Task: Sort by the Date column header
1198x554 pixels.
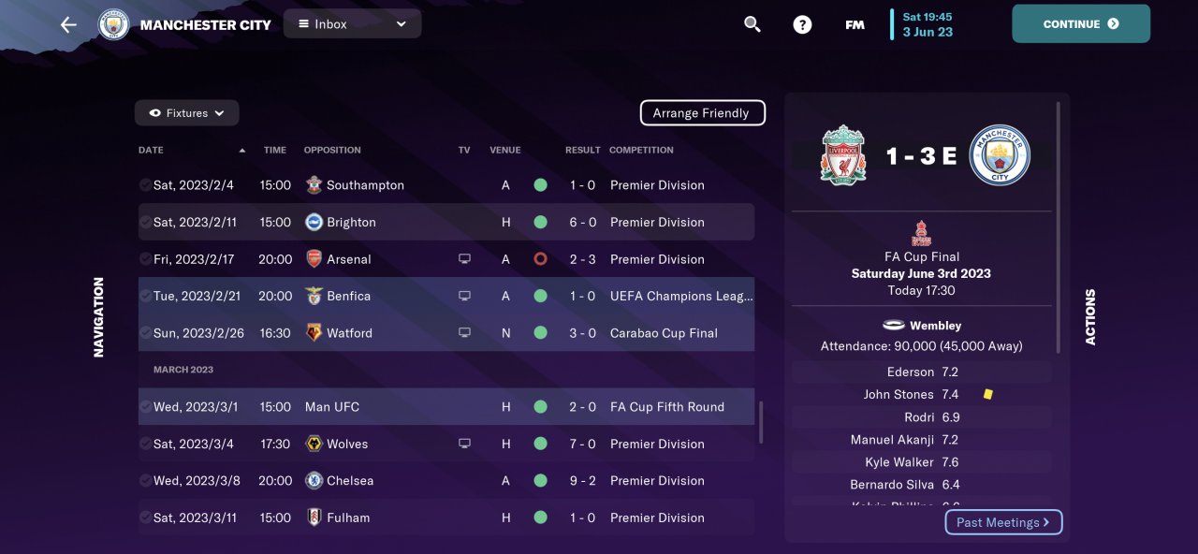Action: 152,150
